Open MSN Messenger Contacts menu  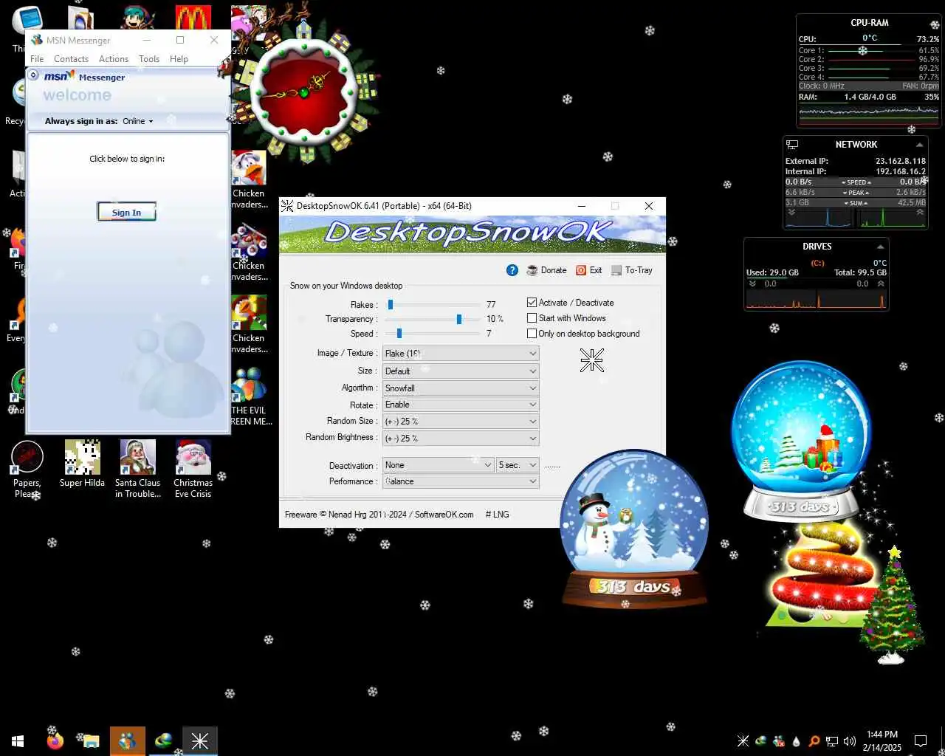[x=71, y=59]
